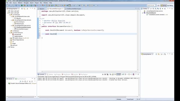Toggle Word Wrap in Console

coord(115,74)
